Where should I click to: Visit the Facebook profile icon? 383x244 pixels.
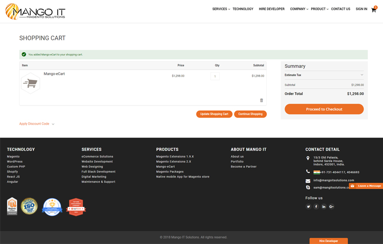[316, 207]
